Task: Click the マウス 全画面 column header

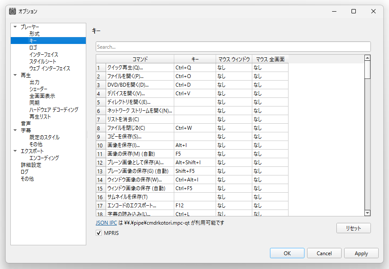Action: (270, 59)
